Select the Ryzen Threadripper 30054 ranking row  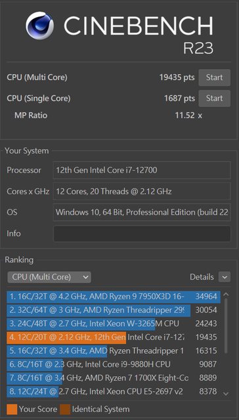pos(114,310)
